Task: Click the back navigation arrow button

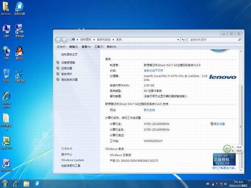Action: (58, 40)
